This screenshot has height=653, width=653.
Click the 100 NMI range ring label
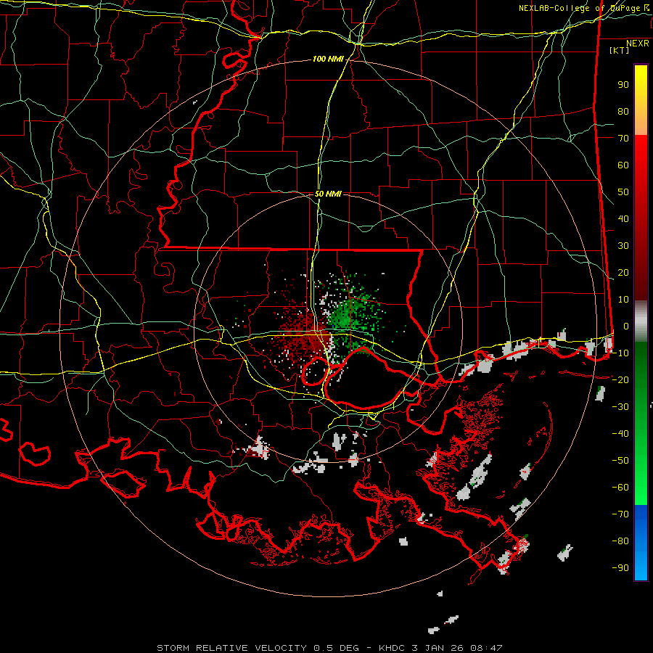click(x=328, y=59)
